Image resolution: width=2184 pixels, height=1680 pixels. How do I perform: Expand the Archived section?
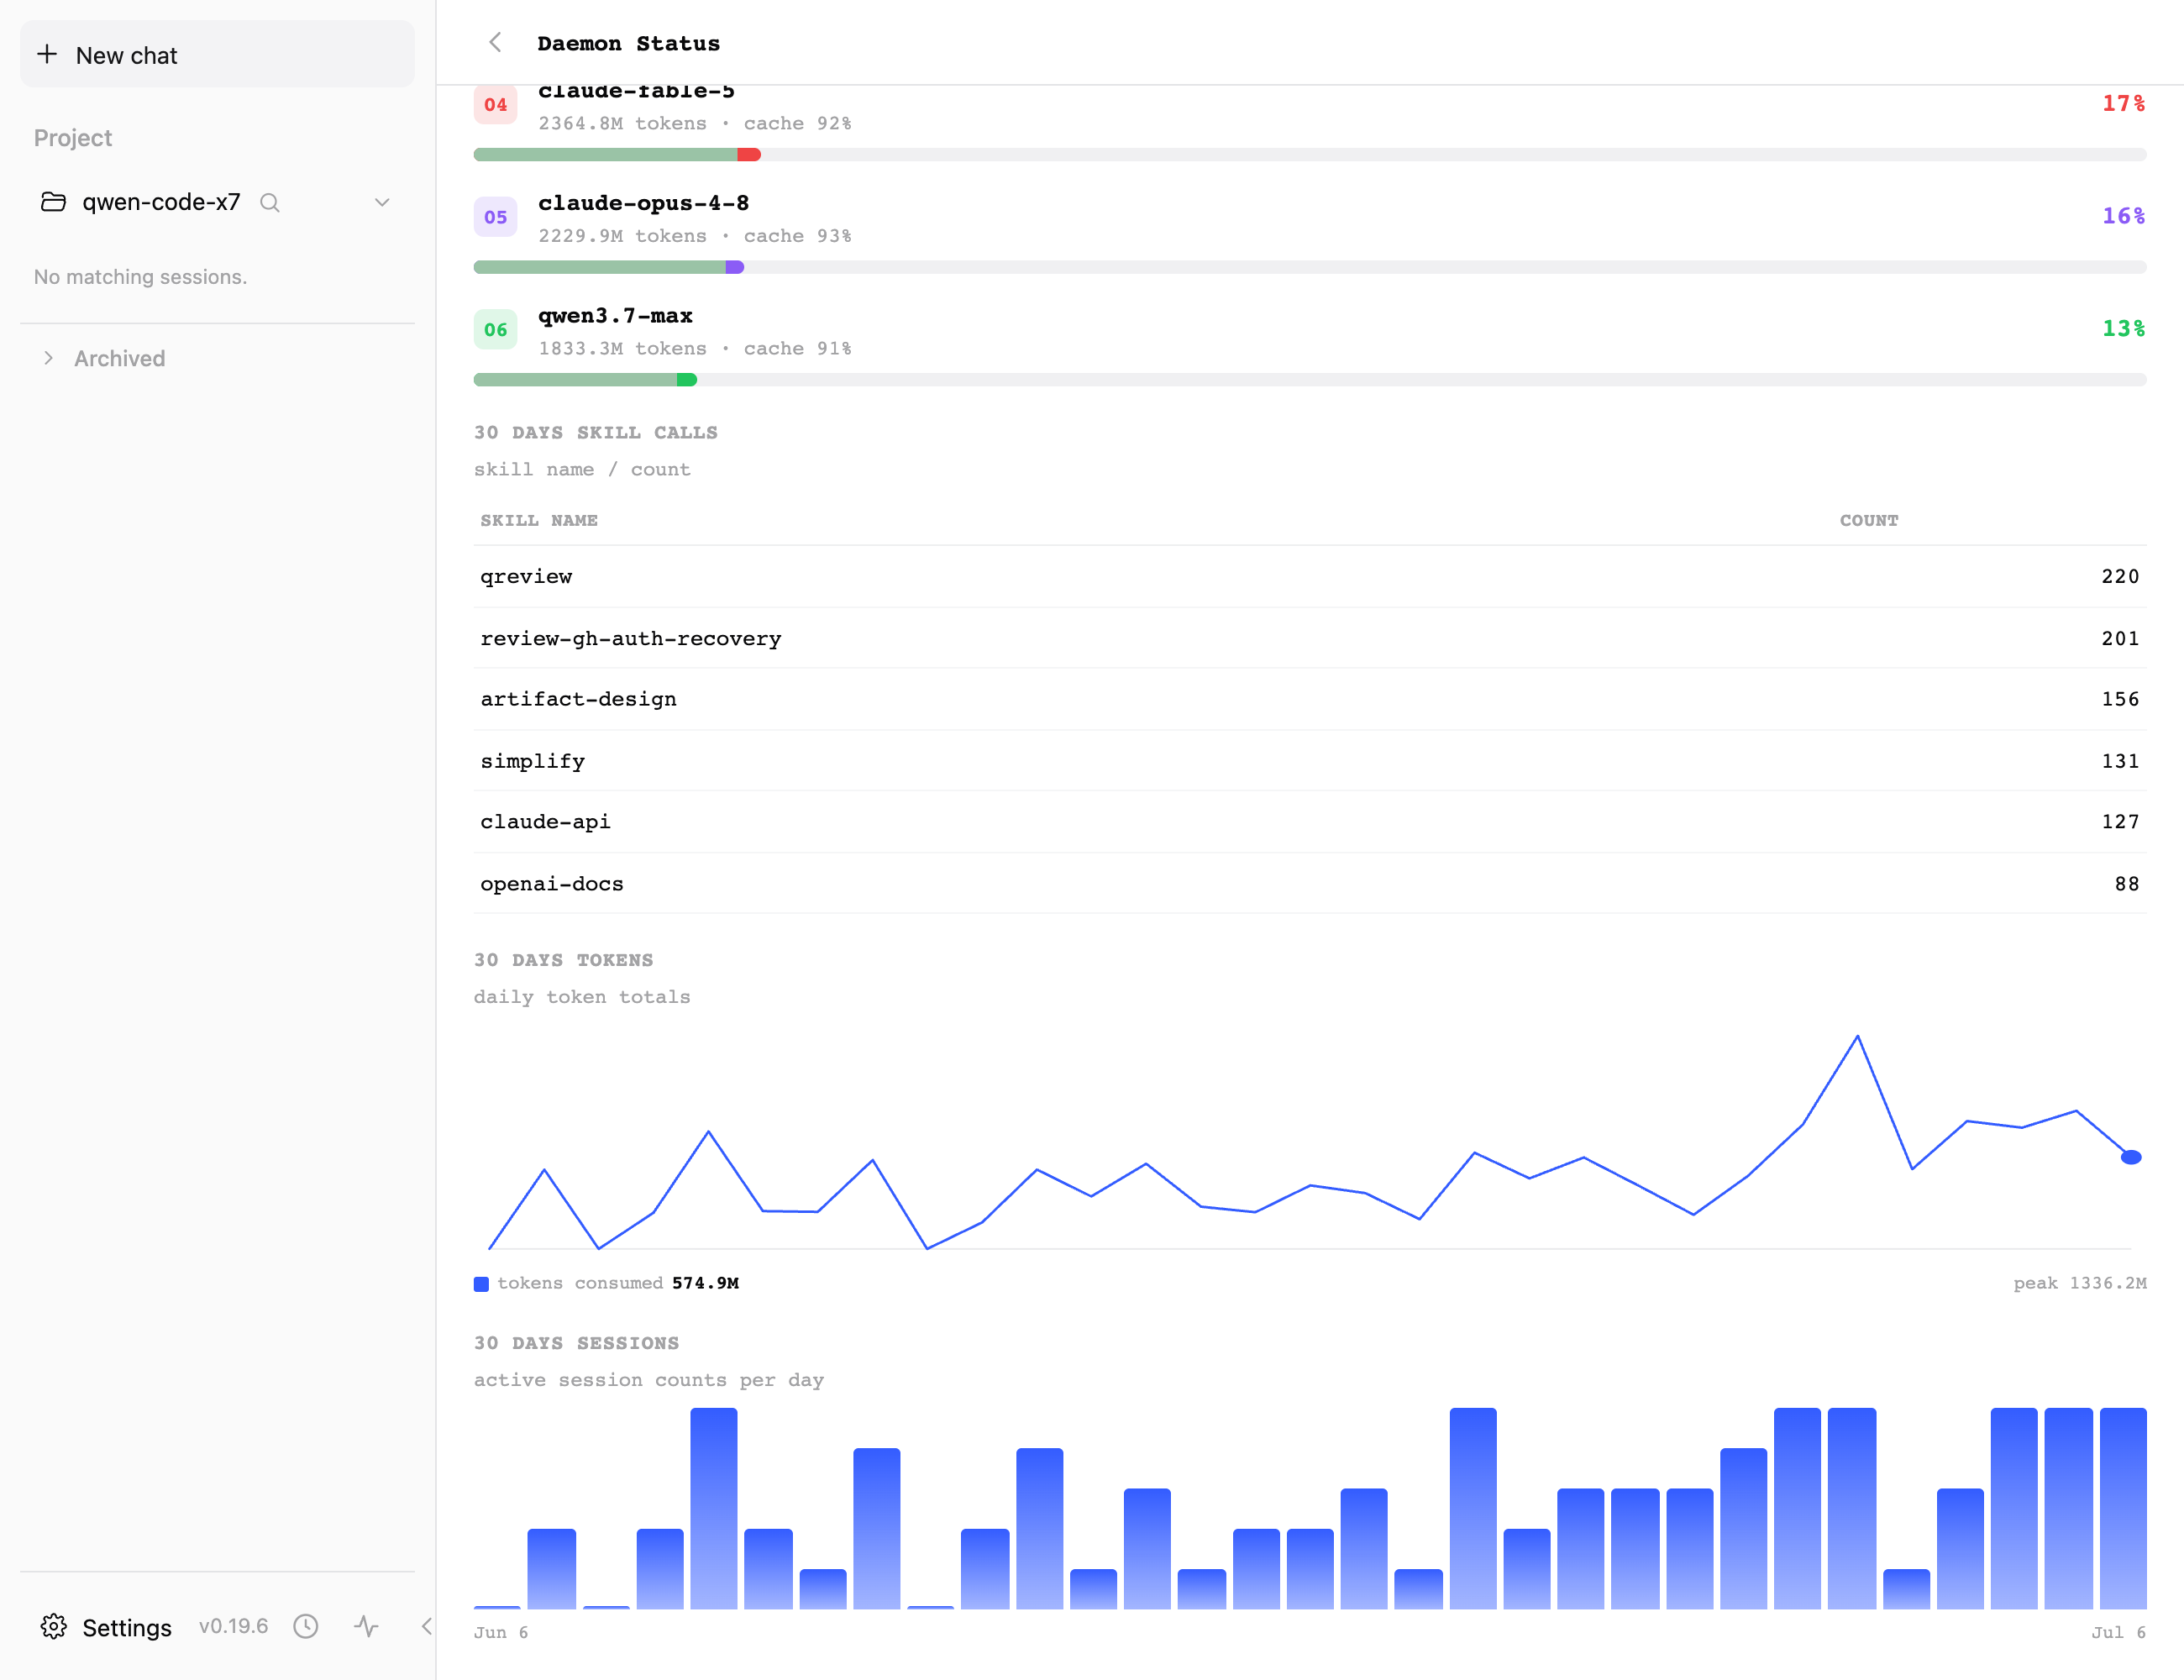click(48, 358)
